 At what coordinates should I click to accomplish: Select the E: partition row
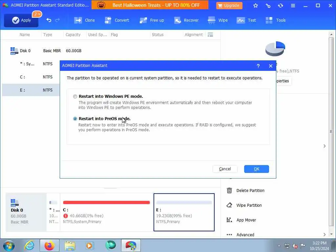click(31, 90)
